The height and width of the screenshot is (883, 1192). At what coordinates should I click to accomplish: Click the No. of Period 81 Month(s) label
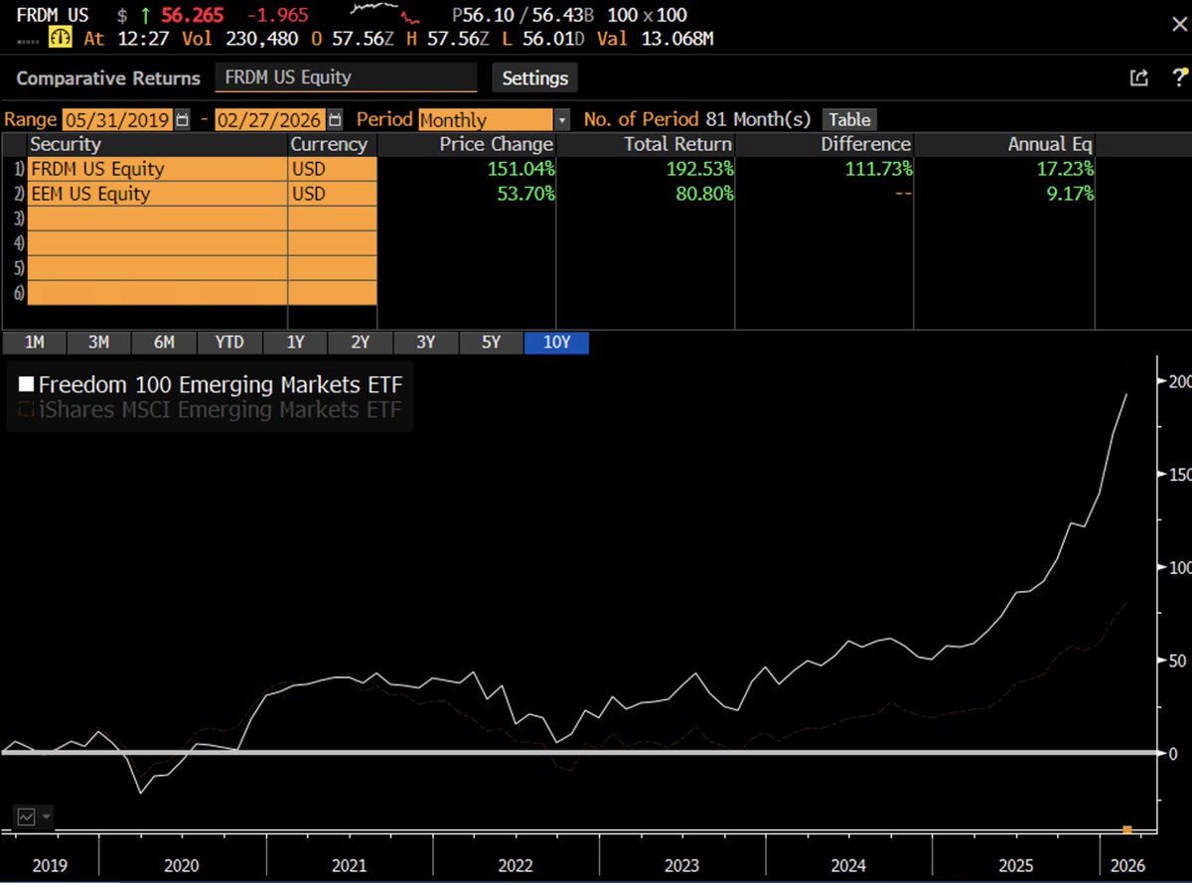point(697,119)
